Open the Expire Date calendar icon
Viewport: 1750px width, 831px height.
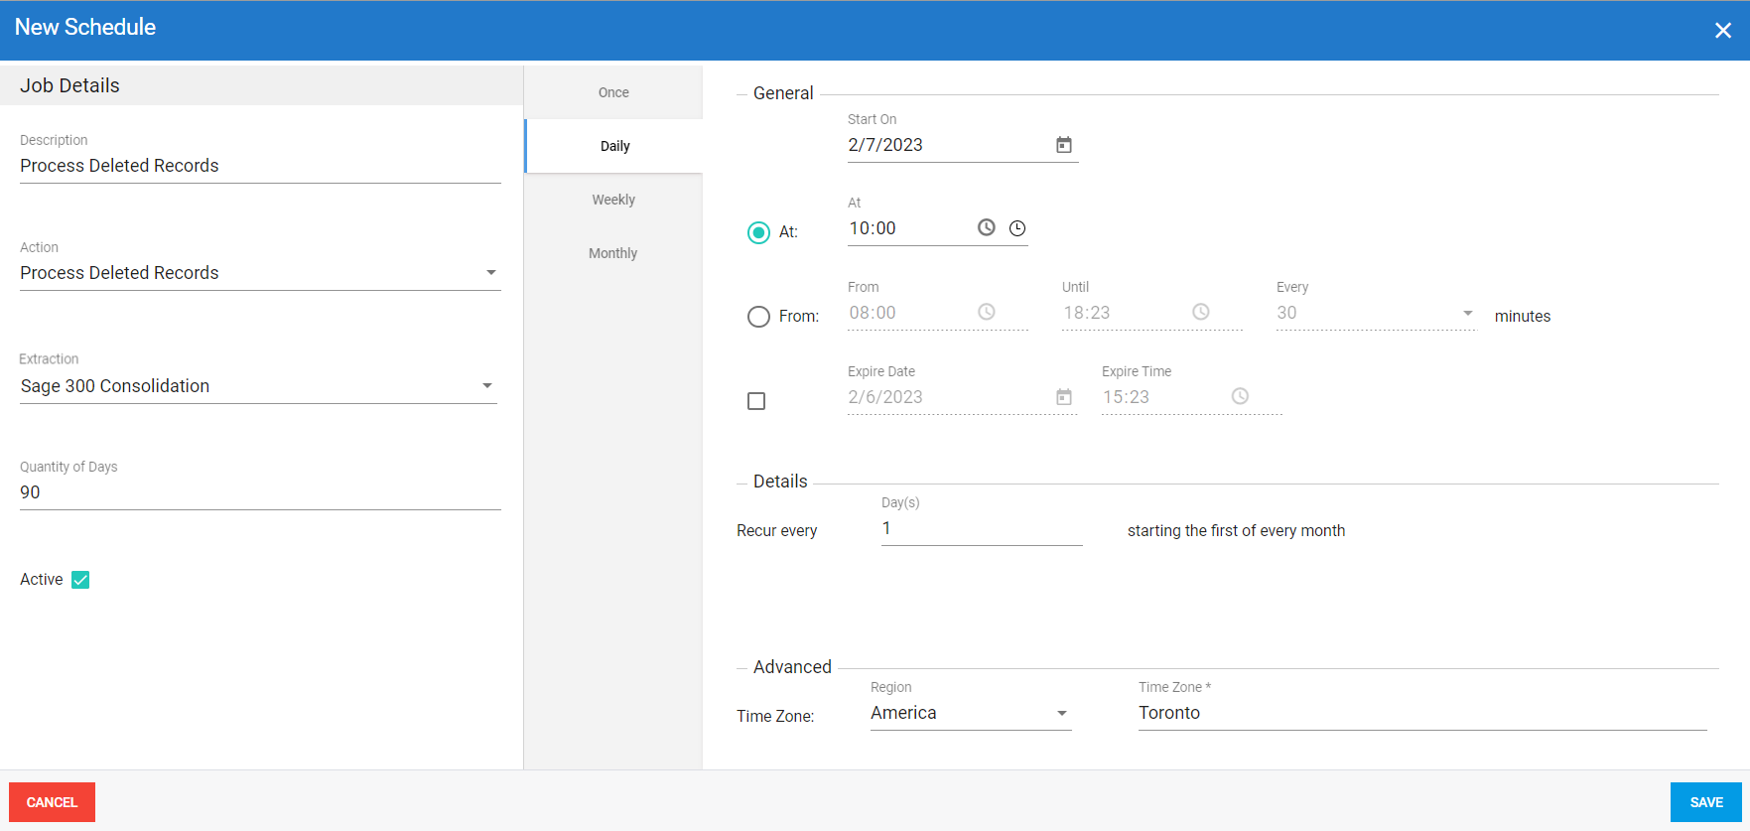pos(1063,397)
